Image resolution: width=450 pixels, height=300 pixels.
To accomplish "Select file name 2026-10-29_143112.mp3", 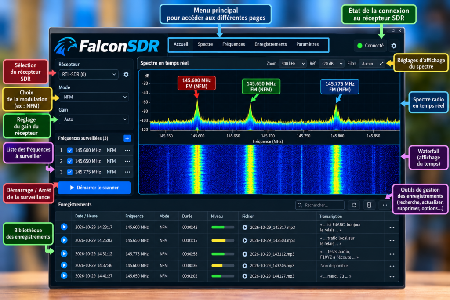I will click(x=272, y=254).
